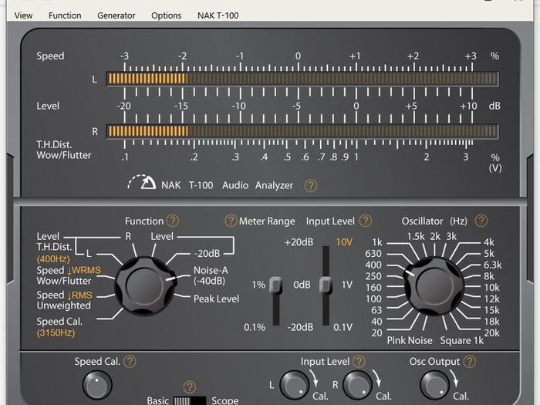Select the 3k oscillator frequency label
Screen dimensions: 540x405
point(451,237)
